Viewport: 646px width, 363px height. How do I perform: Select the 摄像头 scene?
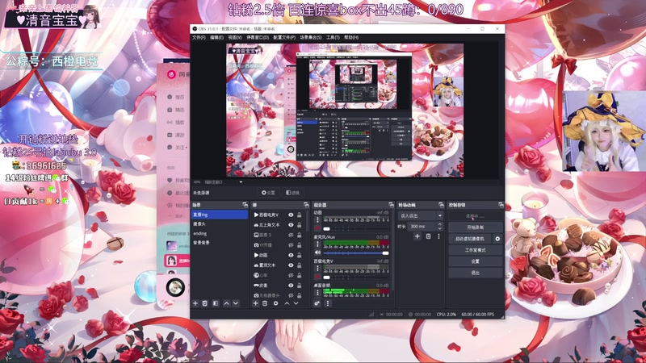click(x=220, y=224)
